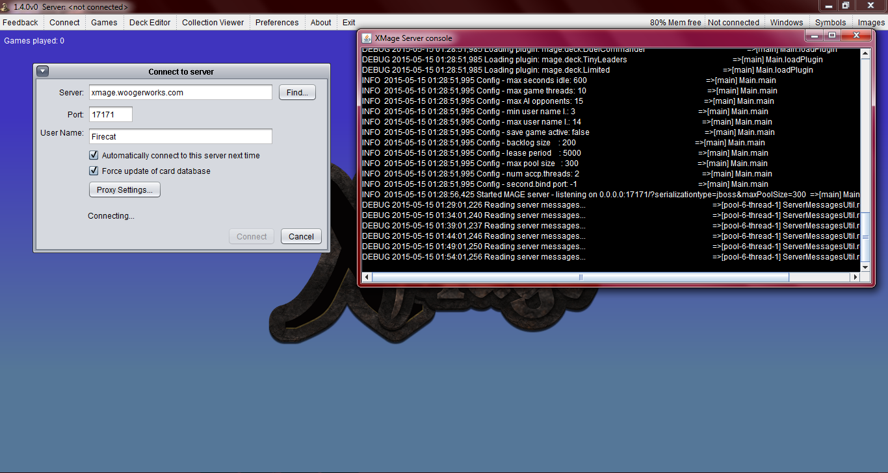
Task: Minimize the main XMage window
Action: coord(829,5)
